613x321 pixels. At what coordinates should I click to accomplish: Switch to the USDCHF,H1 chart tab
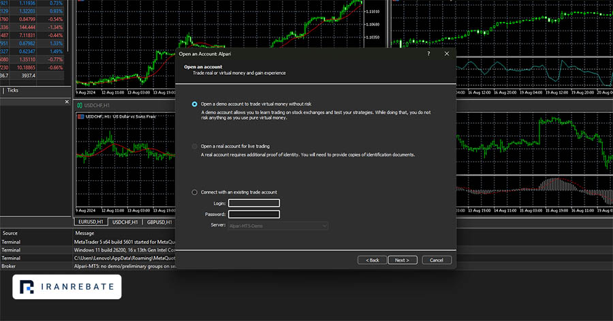(x=125, y=222)
